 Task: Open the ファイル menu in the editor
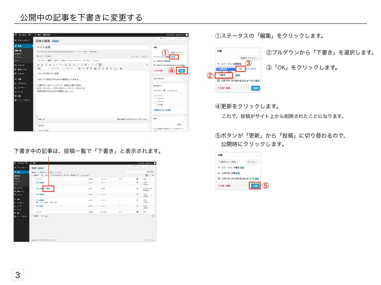click(40, 60)
